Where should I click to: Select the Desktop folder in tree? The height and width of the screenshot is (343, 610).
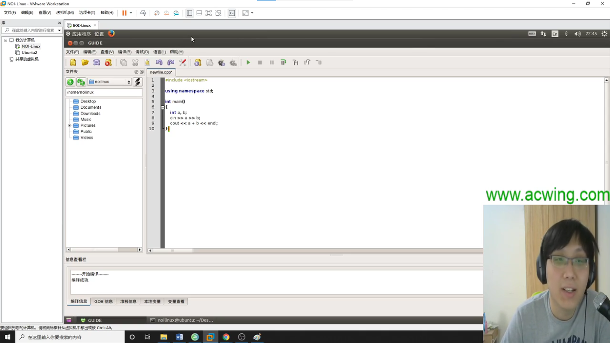point(88,101)
